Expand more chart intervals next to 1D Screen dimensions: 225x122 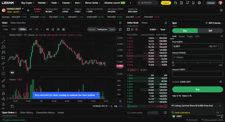pyautogui.click(x=41, y=29)
